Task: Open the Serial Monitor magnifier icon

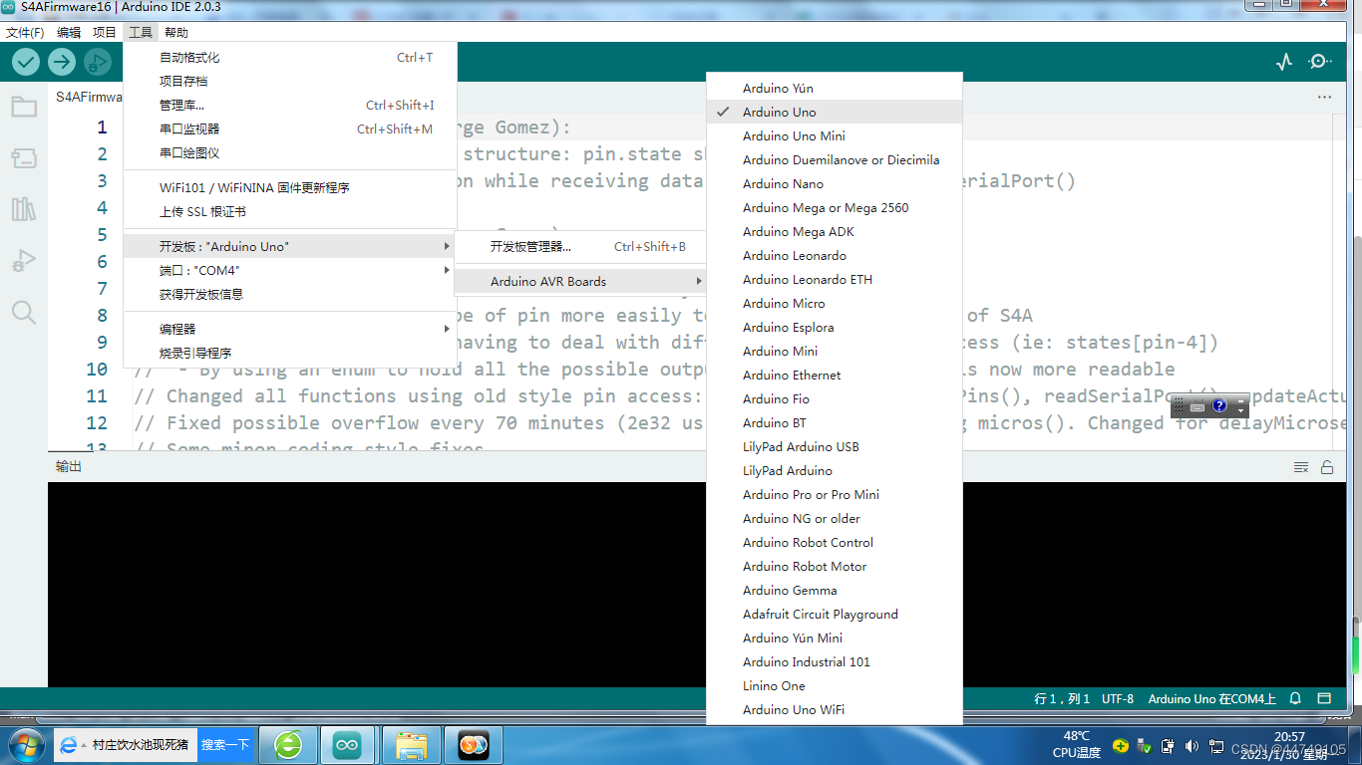Action: (x=1319, y=61)
